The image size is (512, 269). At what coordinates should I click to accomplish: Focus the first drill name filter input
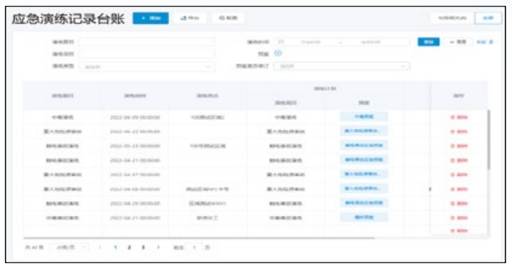[146, 41]
